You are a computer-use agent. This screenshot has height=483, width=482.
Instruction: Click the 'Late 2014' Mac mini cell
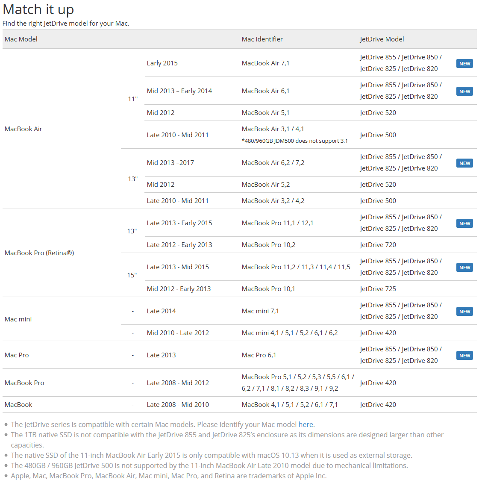point(162,311)
